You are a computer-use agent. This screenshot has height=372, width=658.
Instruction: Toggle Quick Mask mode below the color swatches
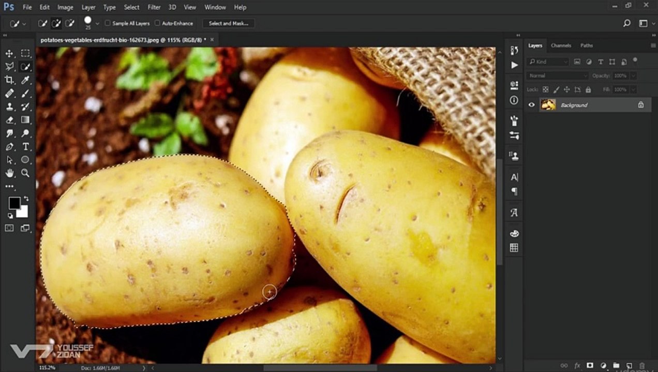[x=9, y=228]
